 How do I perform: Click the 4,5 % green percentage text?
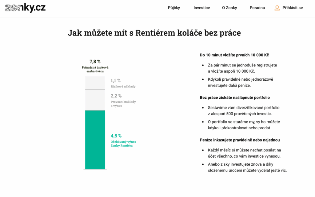point(116,136)
